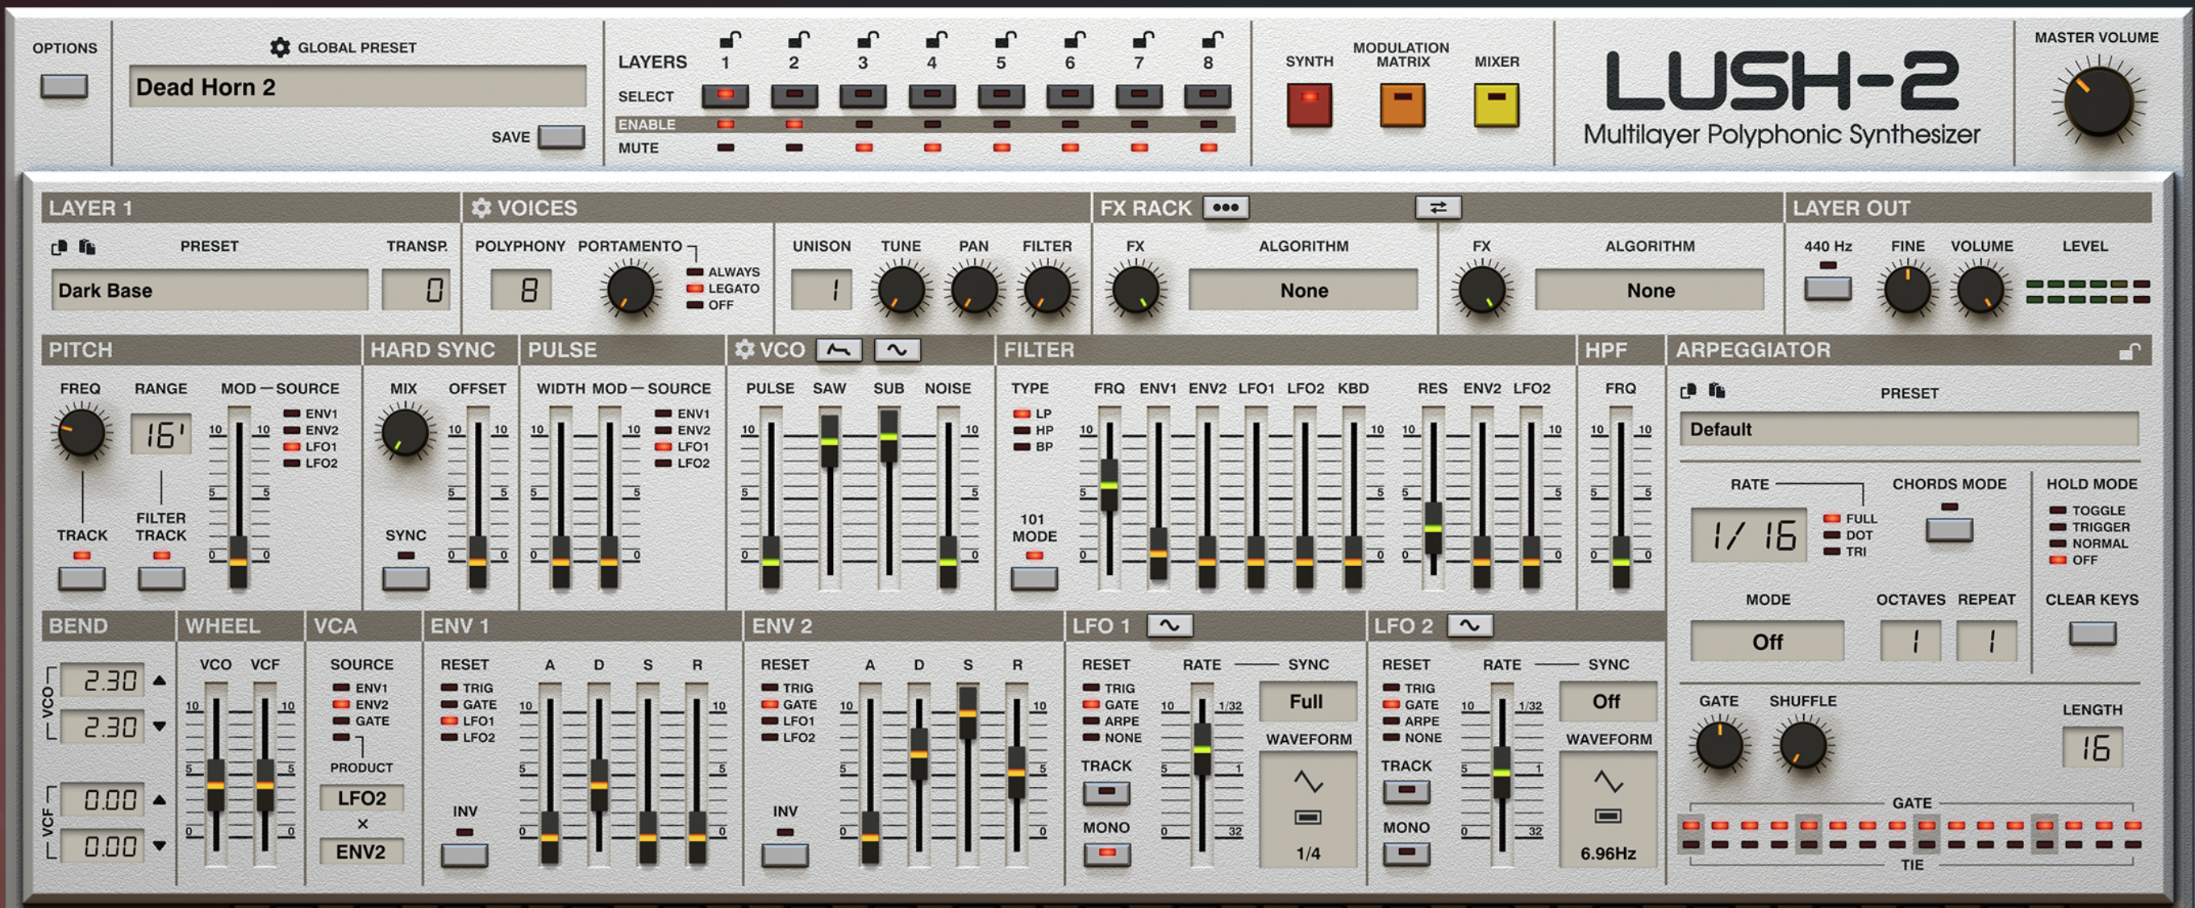Screen dimensions: 2195x908
Task: Paste the Layer 1 preset
Action: coord(87,247)
